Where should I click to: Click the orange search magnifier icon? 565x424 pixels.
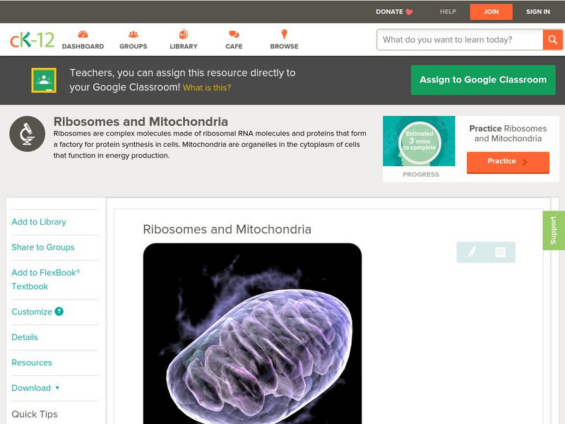pos(553,40)
